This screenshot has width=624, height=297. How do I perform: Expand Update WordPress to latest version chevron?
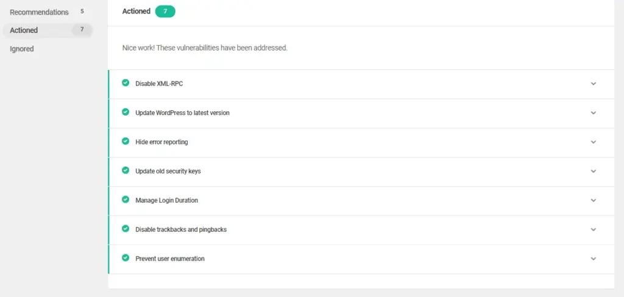point(594,113)
